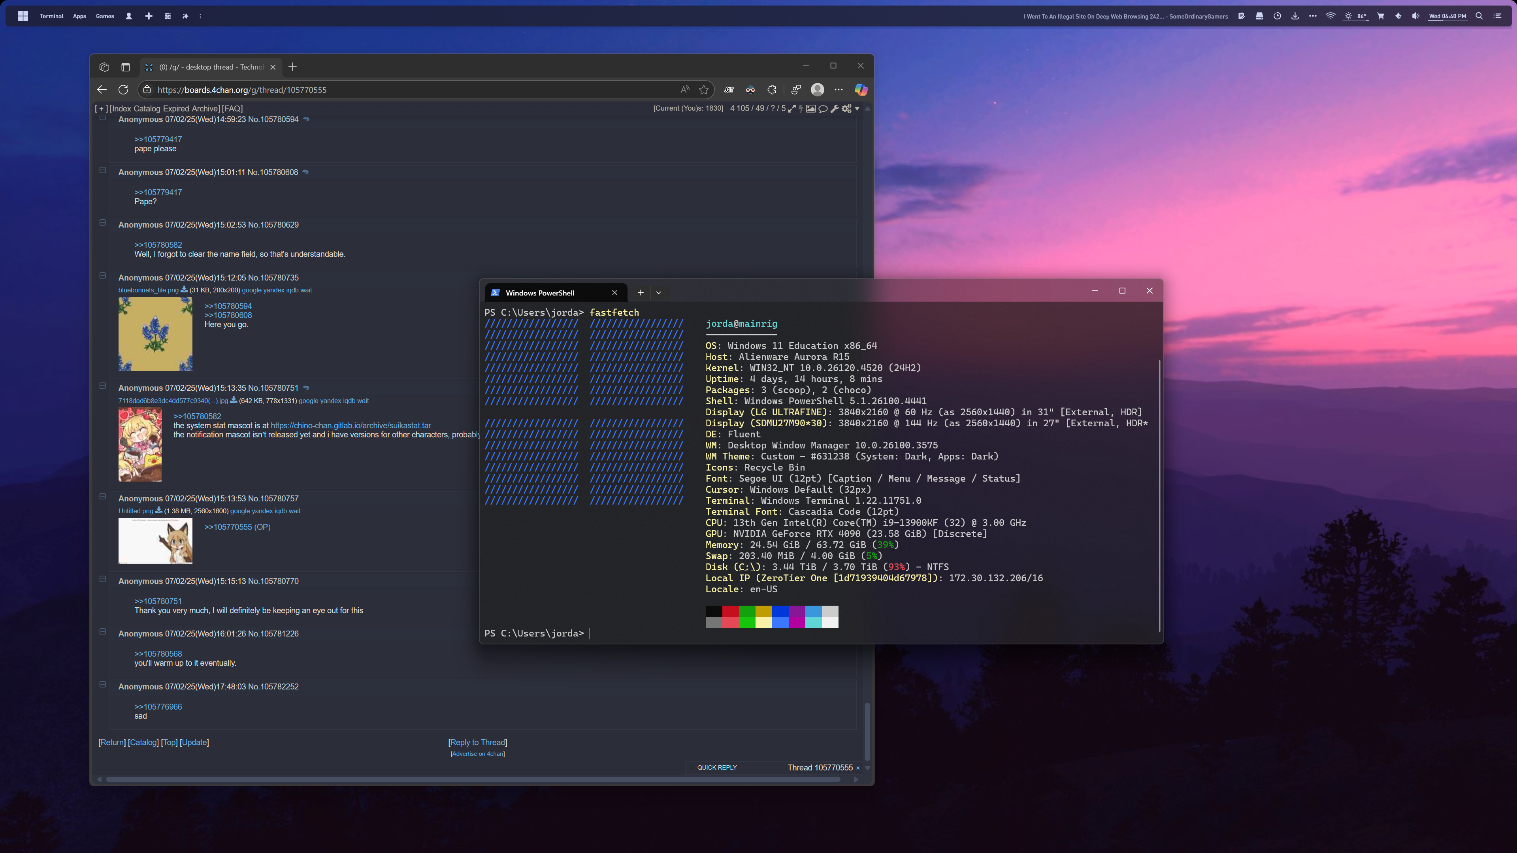The width and height of the screenshot is (1517, 853).
Task: Click the plus icon in the top bar
Action: (149, 16)
